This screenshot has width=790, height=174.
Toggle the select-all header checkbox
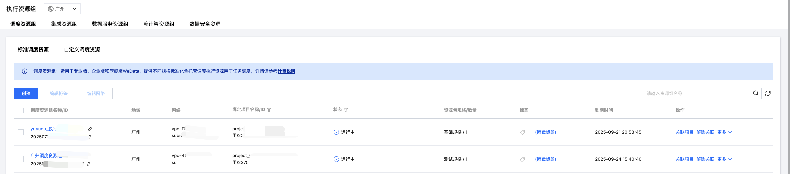coord(21,110)
